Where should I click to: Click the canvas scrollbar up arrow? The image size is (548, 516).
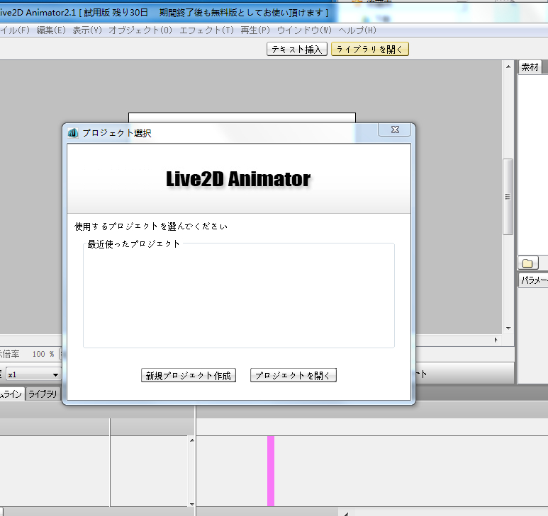tap(508, 67)
